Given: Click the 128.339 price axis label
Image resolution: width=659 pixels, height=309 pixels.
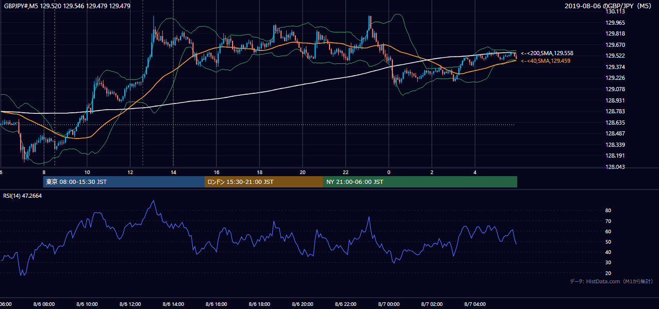Looking at the screenshot, I should coord(616,145).
